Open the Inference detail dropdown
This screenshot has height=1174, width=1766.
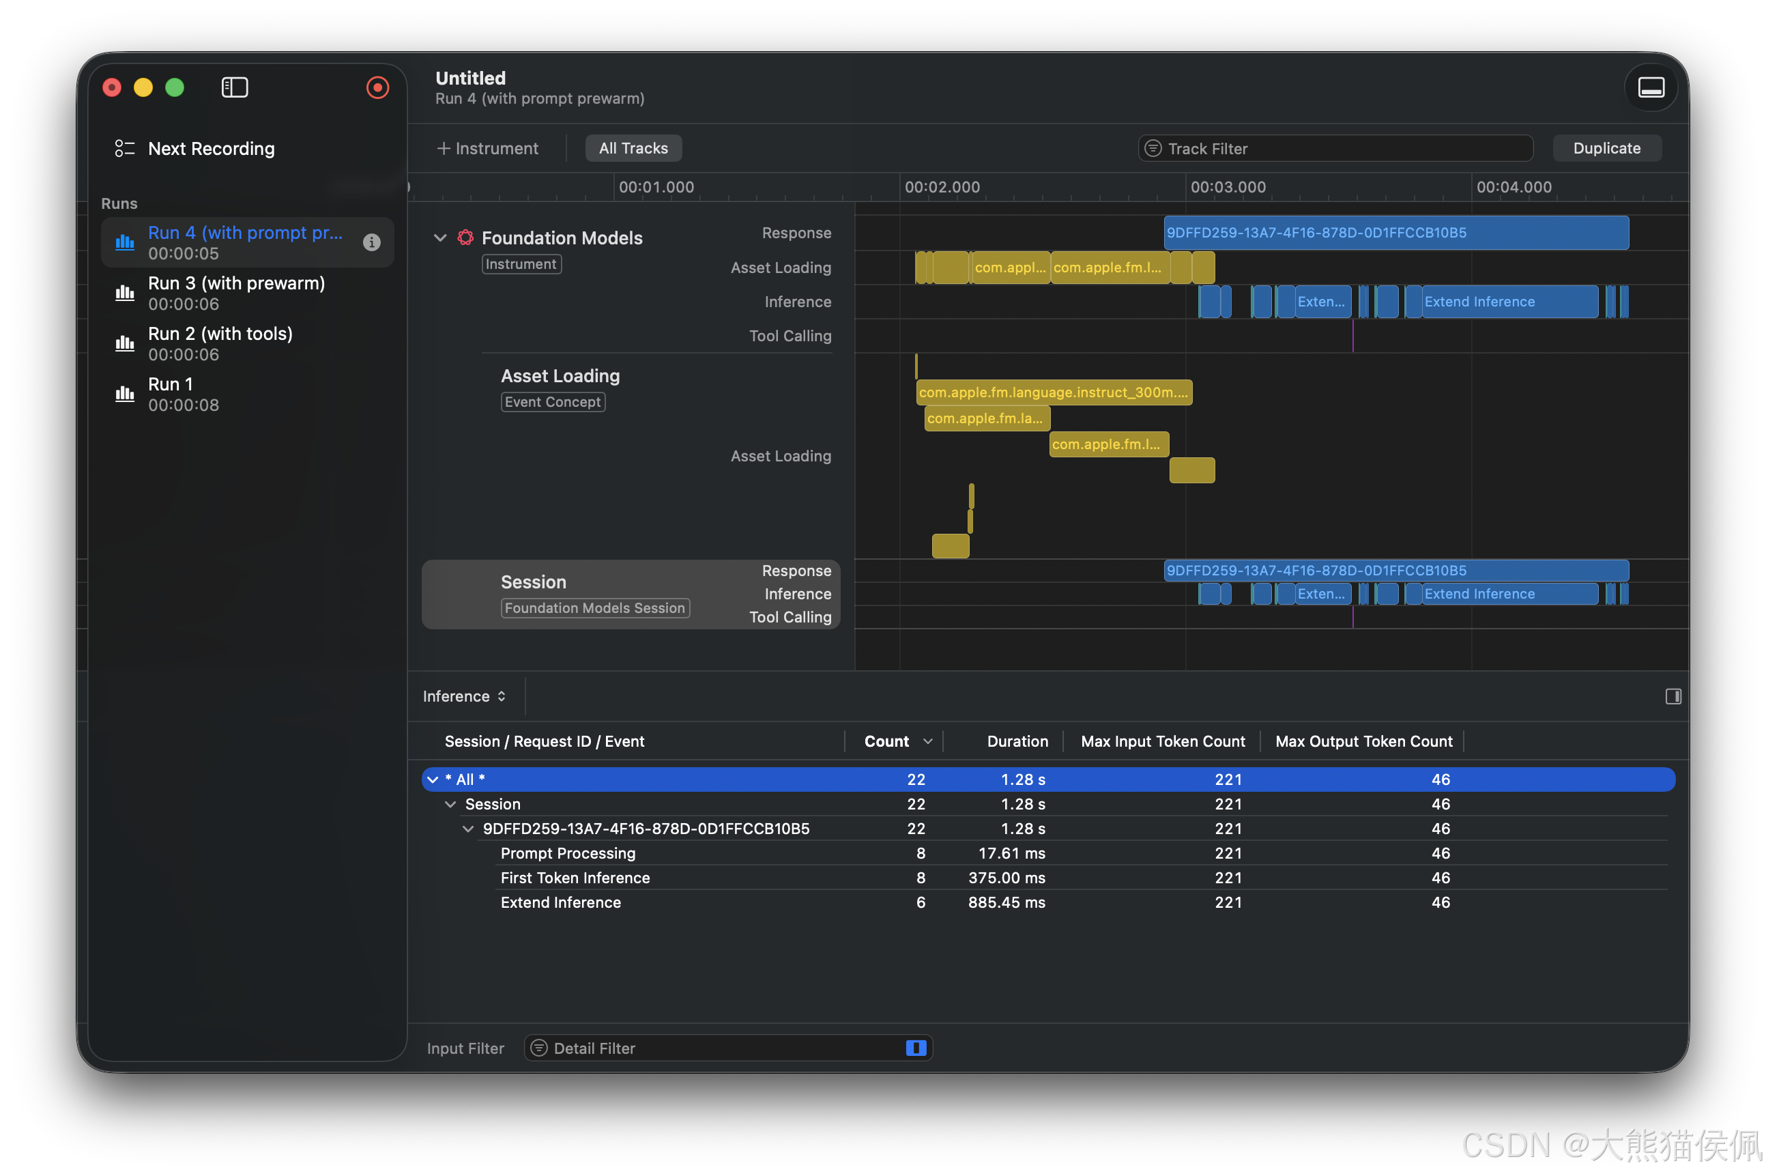(x=464, y=696)
